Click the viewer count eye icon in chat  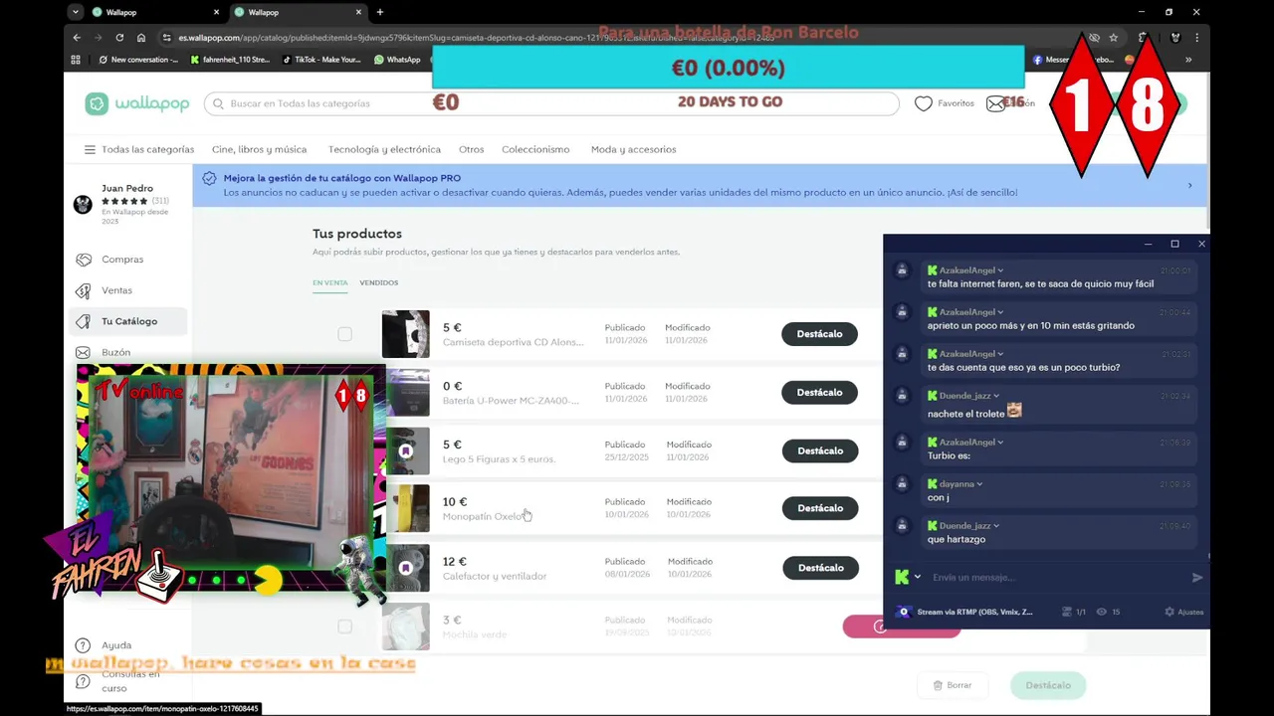1102,612
